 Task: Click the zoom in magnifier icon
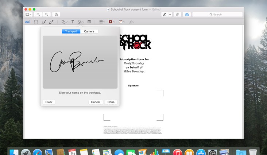pyautogui.click(x=46, y=14)
